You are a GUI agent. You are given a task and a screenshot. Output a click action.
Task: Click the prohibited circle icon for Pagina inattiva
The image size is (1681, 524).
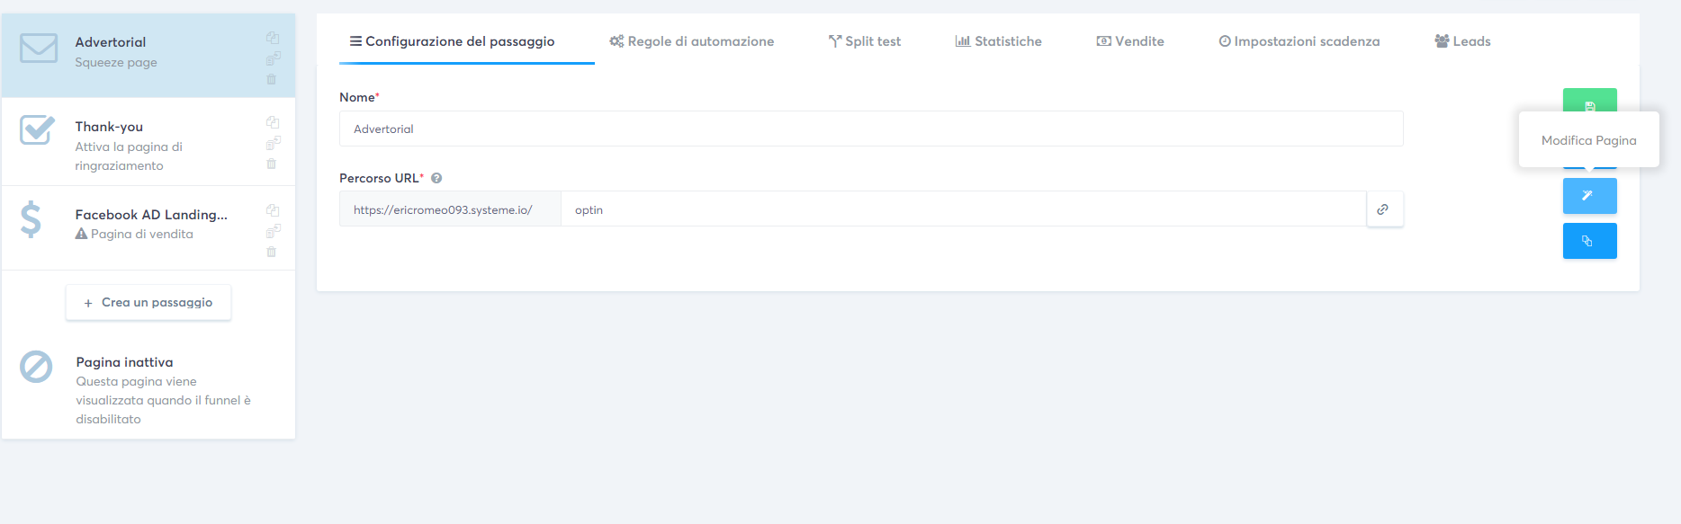pos(36,367)
